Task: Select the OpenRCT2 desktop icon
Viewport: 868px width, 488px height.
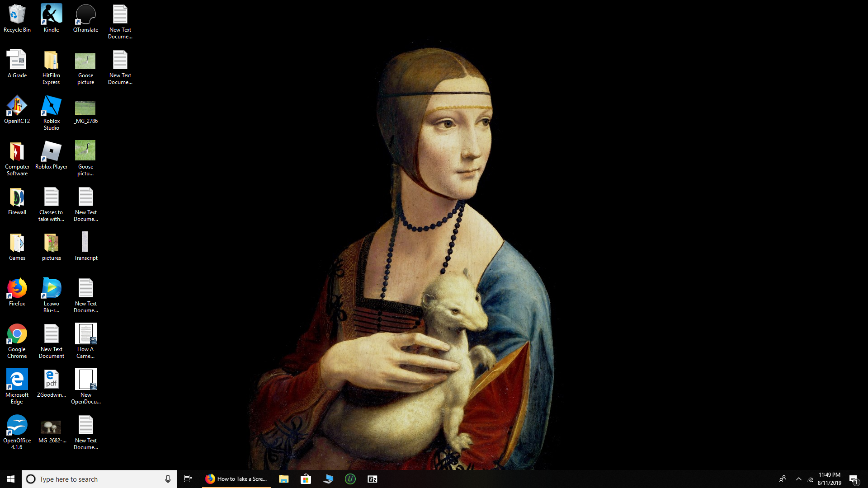Action: click(17, 110)
